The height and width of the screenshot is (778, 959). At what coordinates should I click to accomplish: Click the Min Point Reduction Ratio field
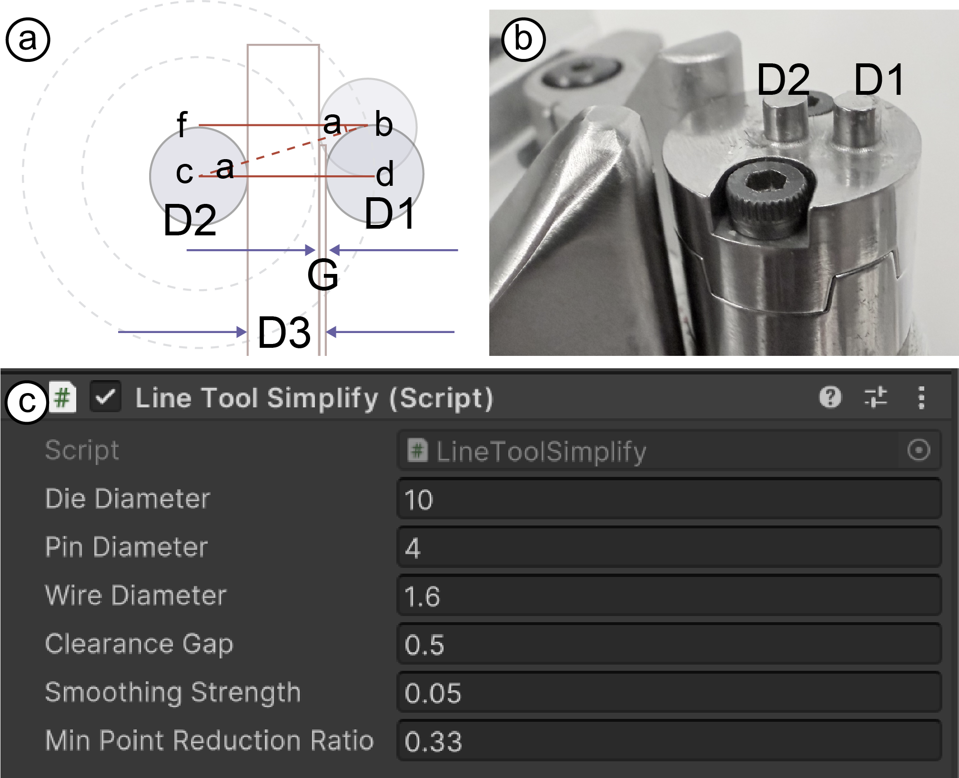[x=669, y=741]
